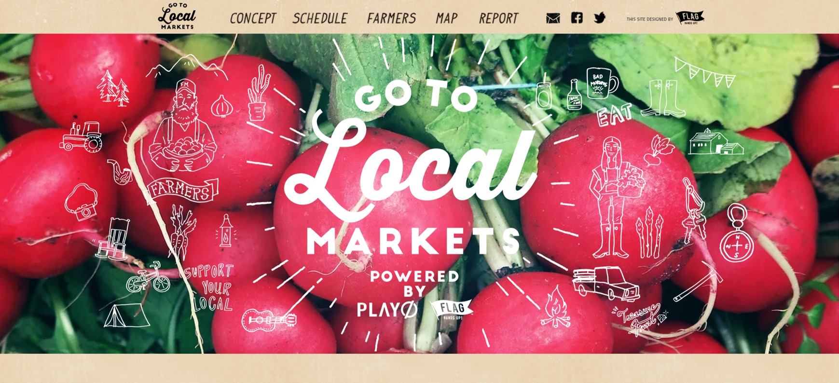Image resolution: width=839 pixels, height=383 pixels.
Task: Click 'This site designed by' text link
Action: tap(649, 19)
